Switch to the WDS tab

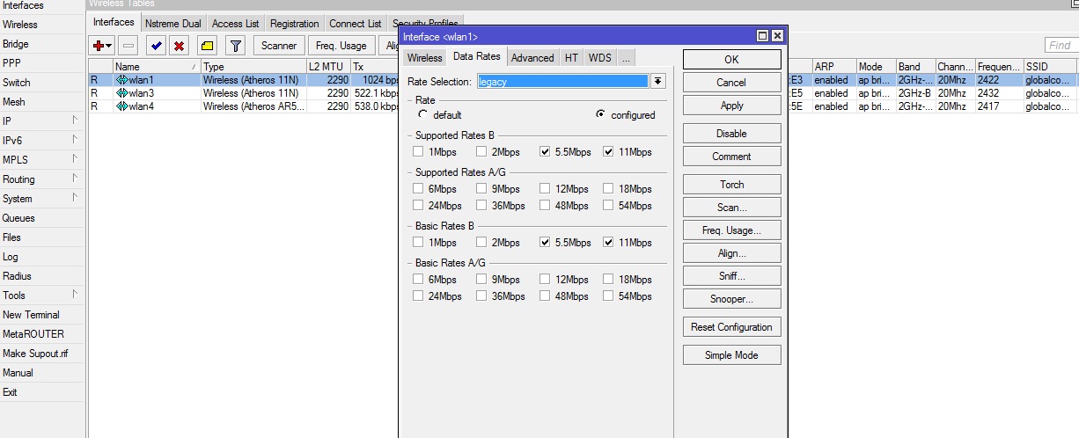point(599,57)
